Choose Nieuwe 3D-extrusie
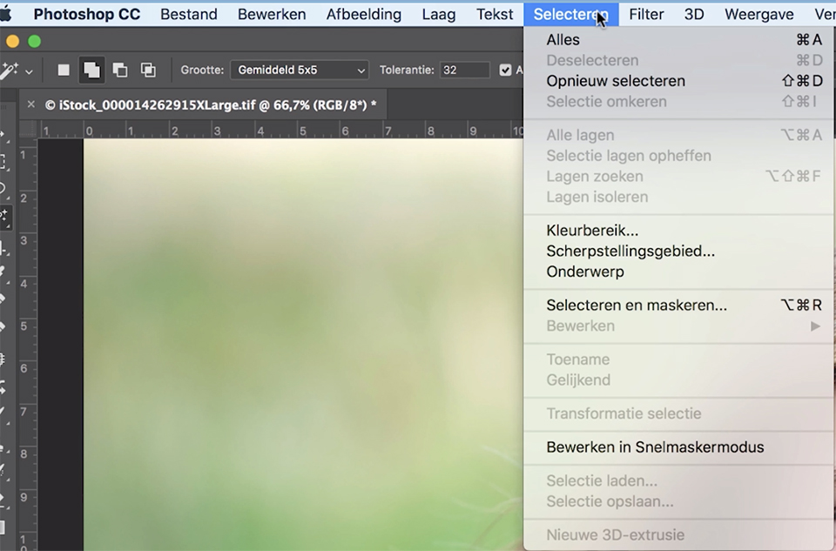This screenshot has width=836, height=551. tap(678, 534)
